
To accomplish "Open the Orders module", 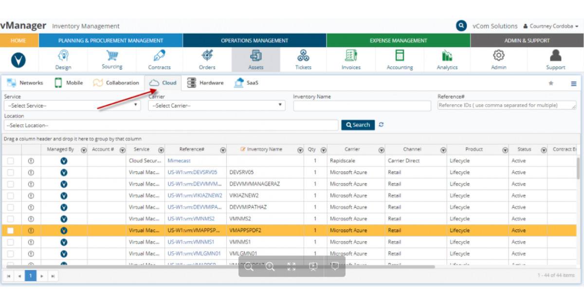I will pos(207,58).
